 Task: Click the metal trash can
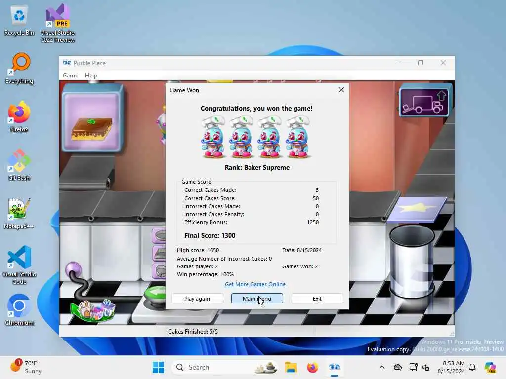click(412, 261)
